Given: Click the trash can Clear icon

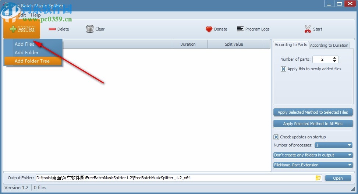Looking at the screenshot, I should (90, 29).
